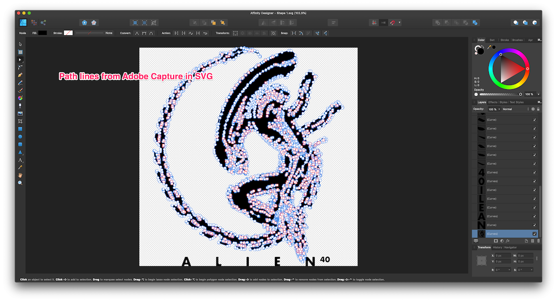Select the Zoom tool

coord(20,183)
